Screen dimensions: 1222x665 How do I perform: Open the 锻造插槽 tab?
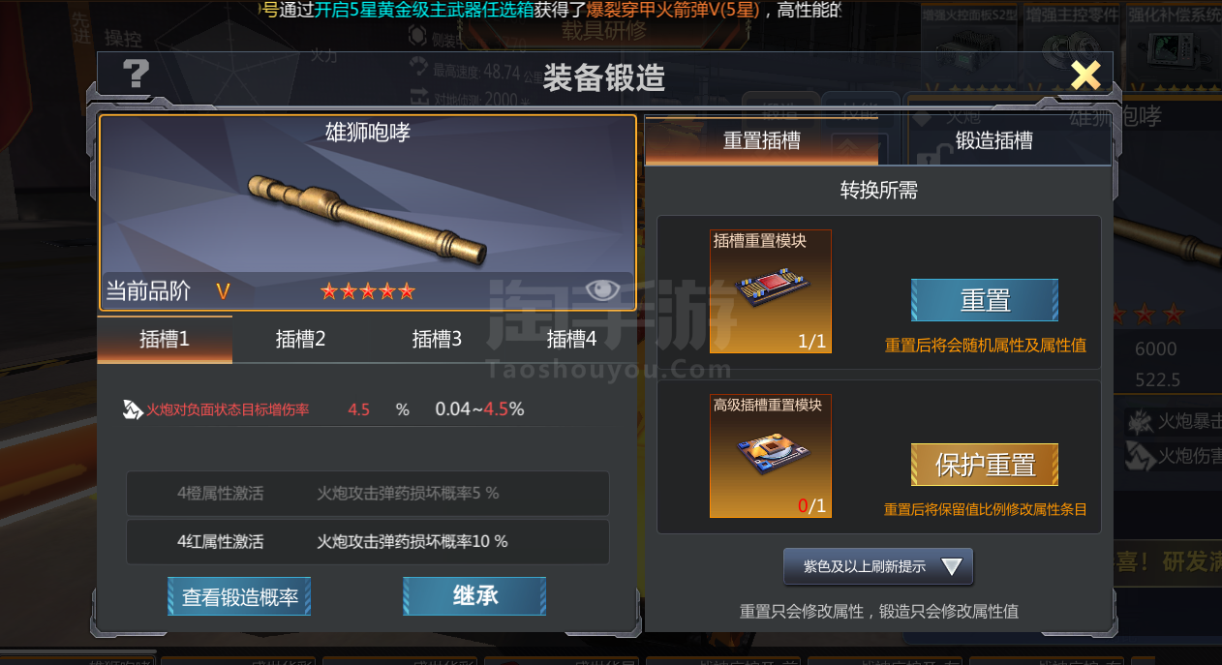click(994, 141)
